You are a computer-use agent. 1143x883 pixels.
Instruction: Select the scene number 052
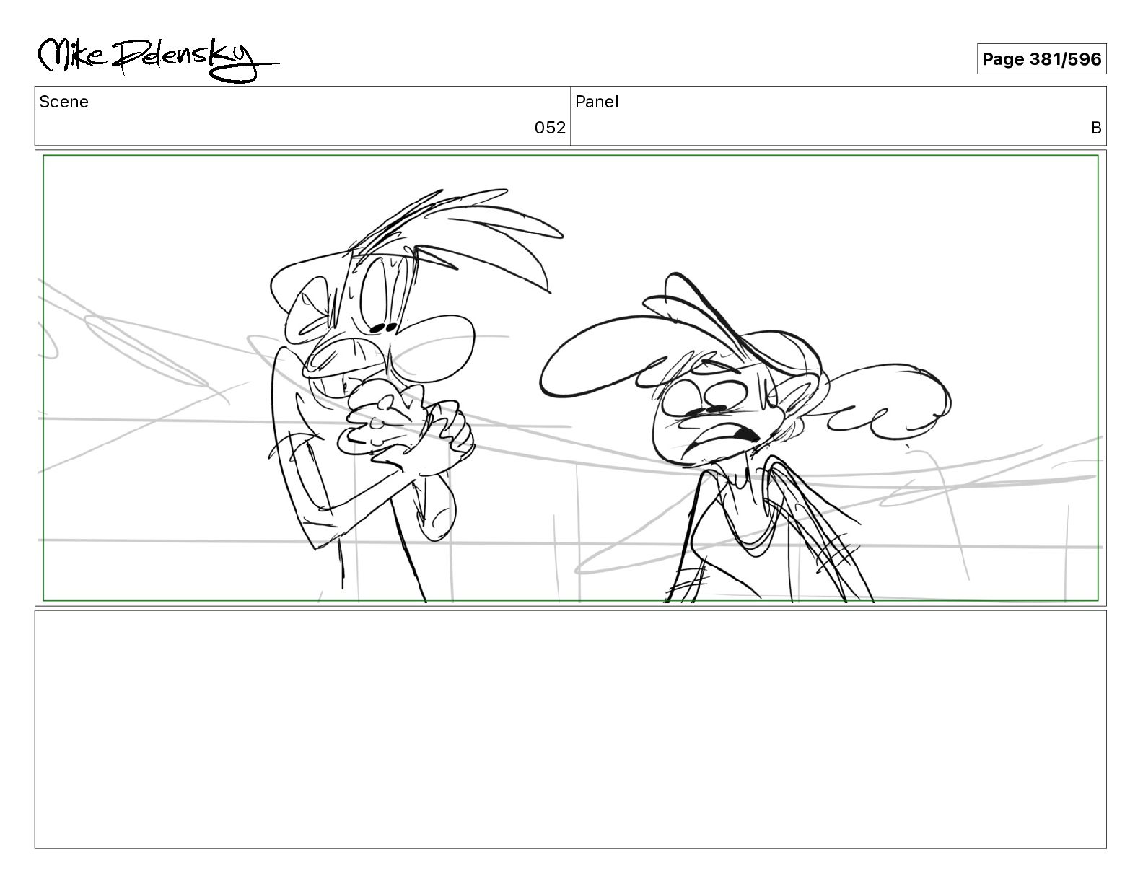550,128
